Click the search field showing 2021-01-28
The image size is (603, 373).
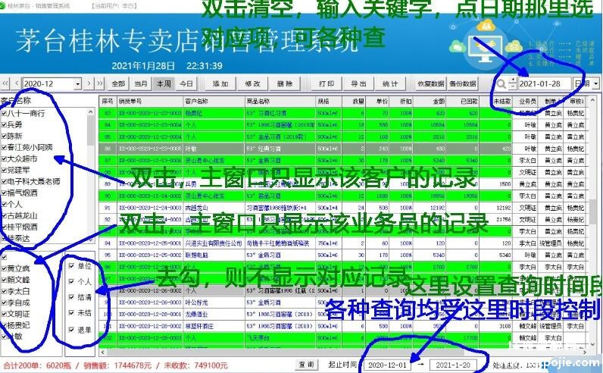(x=544, y=83)
